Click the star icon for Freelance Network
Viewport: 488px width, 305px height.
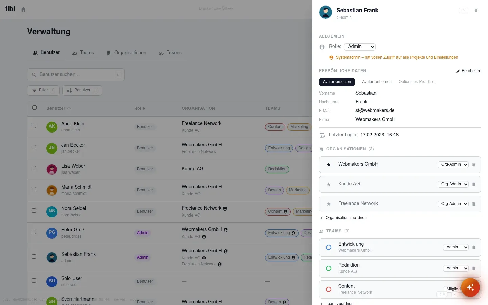click(x=328, y=204)
